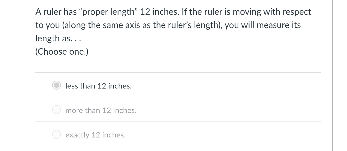The image size is (347, 151).
Task: Select the "less than 12 inches" radio button
Action: tap(56, 85)
